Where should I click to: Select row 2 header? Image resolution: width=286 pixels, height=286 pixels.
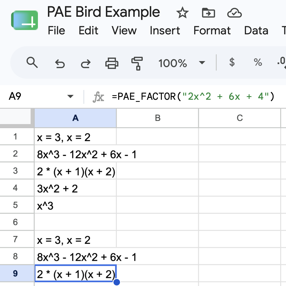17,154
